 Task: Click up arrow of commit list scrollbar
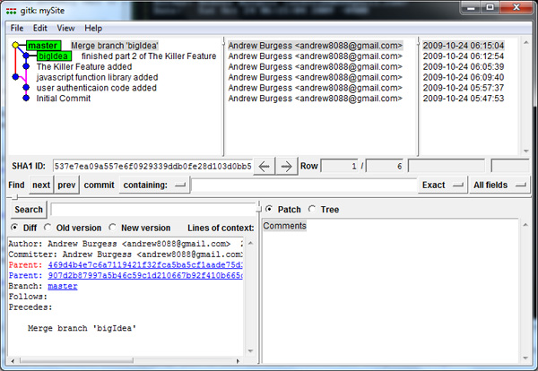(x=526, y=42)
